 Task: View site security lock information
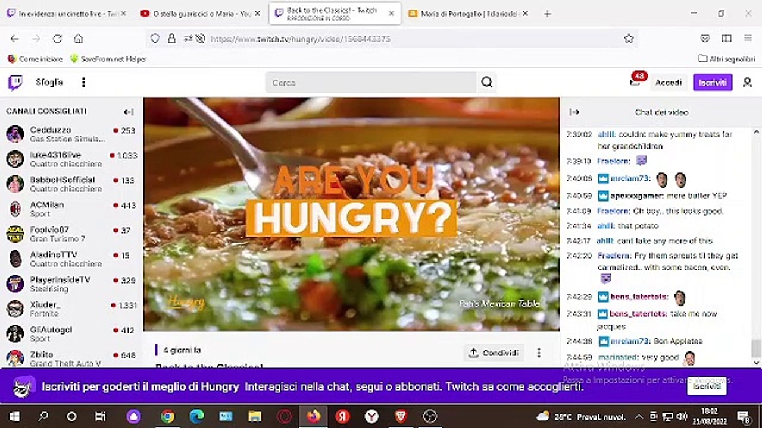coord(171,39)
